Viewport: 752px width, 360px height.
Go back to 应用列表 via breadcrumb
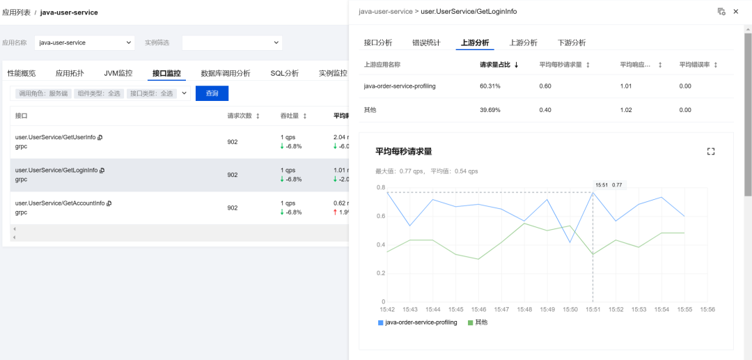tap(16, 13)
